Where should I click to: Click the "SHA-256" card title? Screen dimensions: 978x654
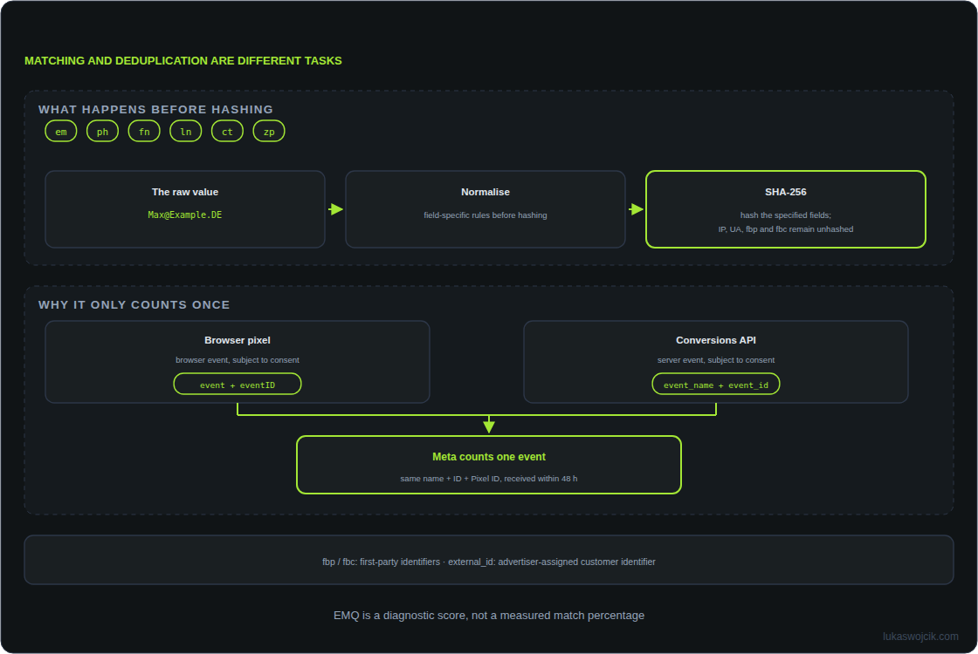click(786, 192)
